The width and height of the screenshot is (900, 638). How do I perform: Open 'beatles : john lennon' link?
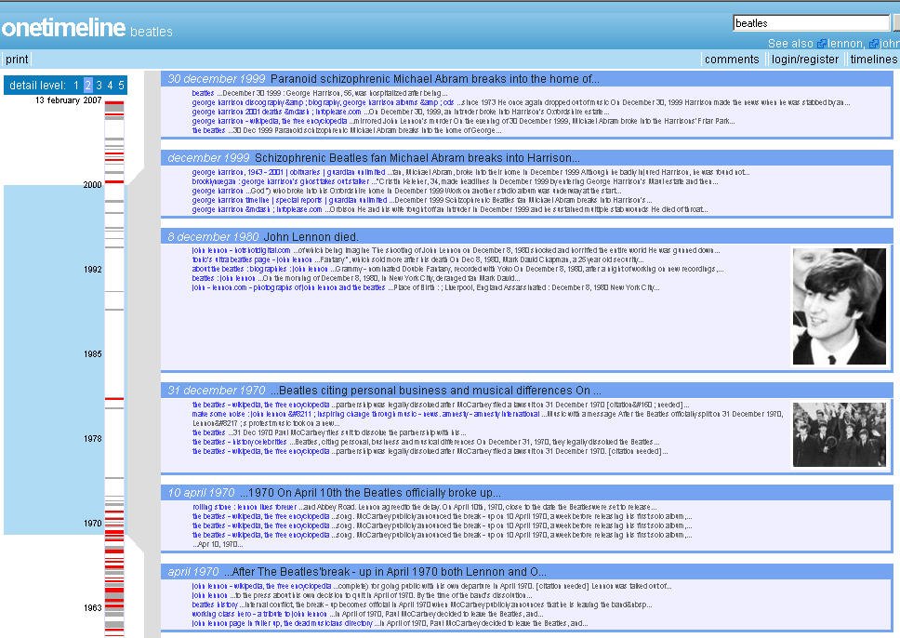(224, 278)
